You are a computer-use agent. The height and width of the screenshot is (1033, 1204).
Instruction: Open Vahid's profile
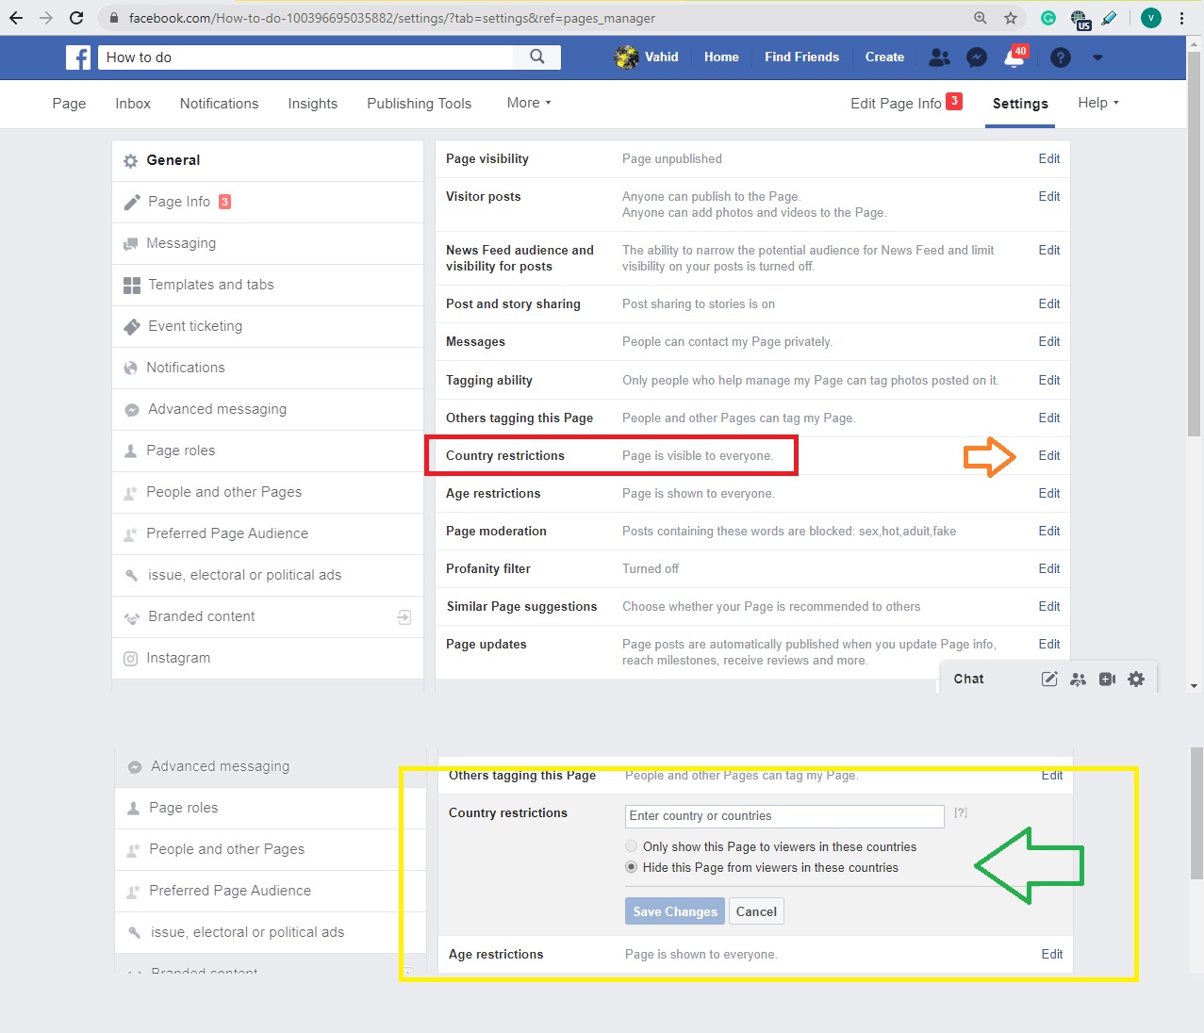coord(647,57)
